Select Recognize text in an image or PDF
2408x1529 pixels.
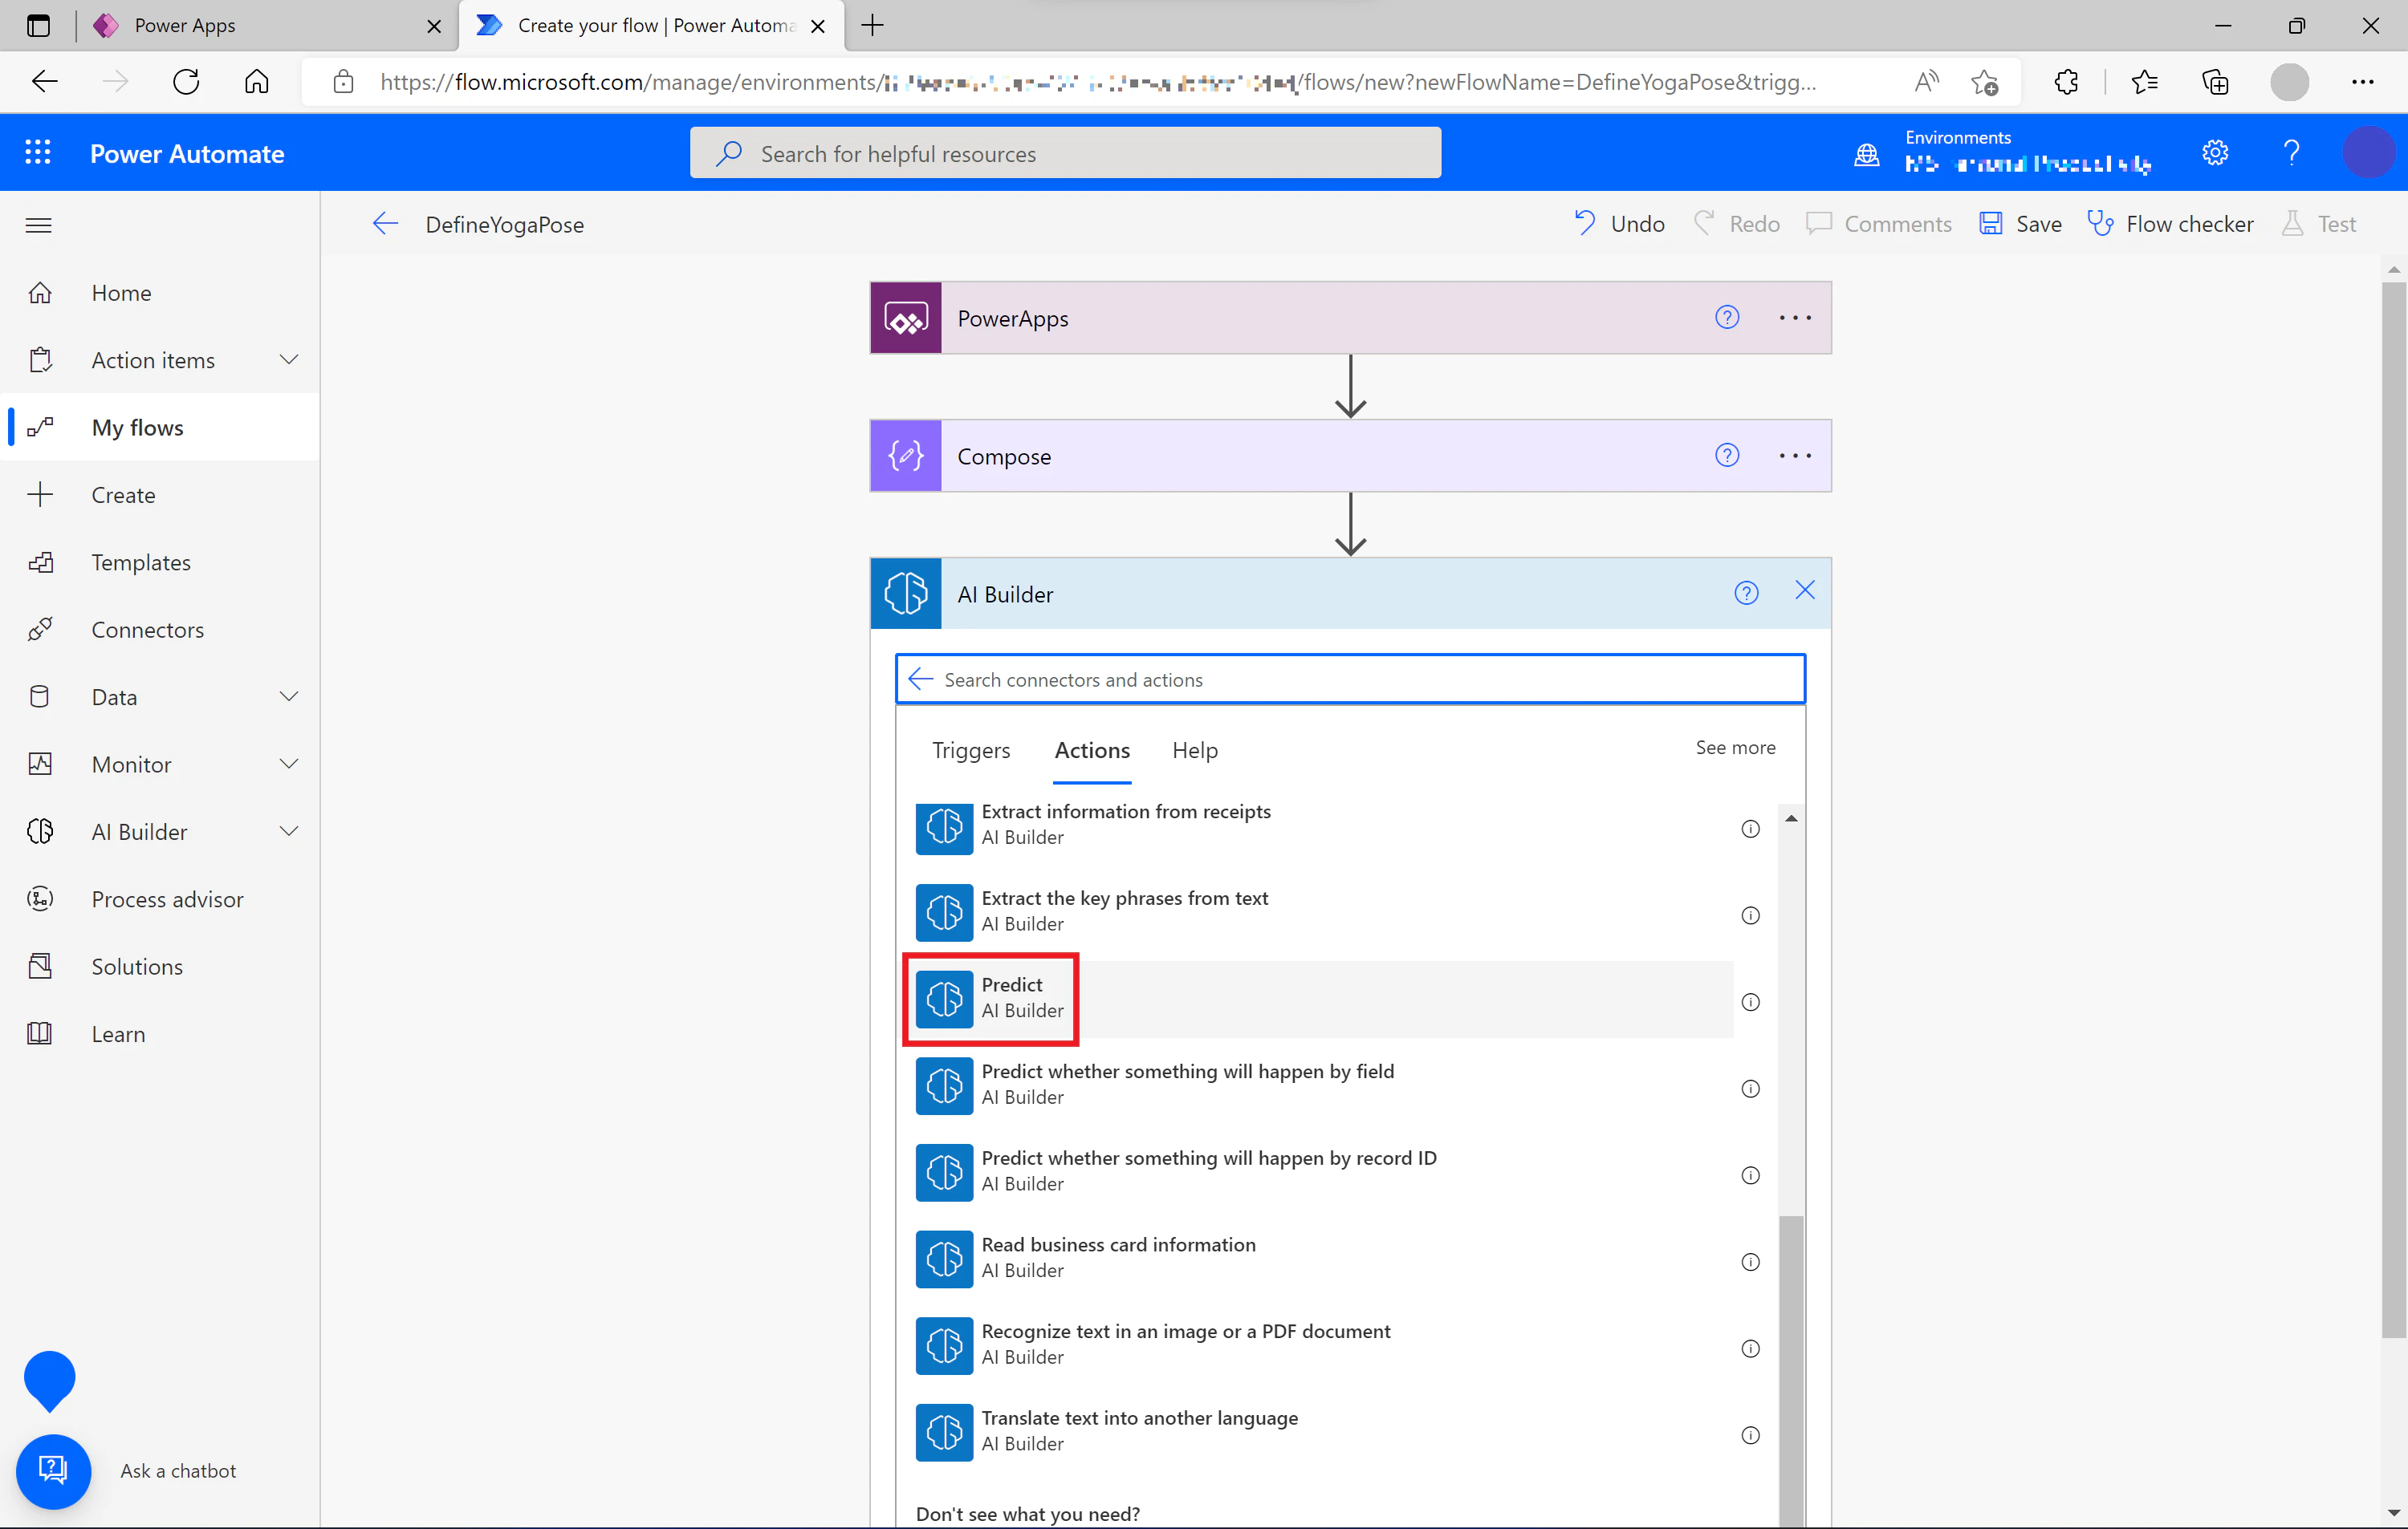pos(1324,1345)
